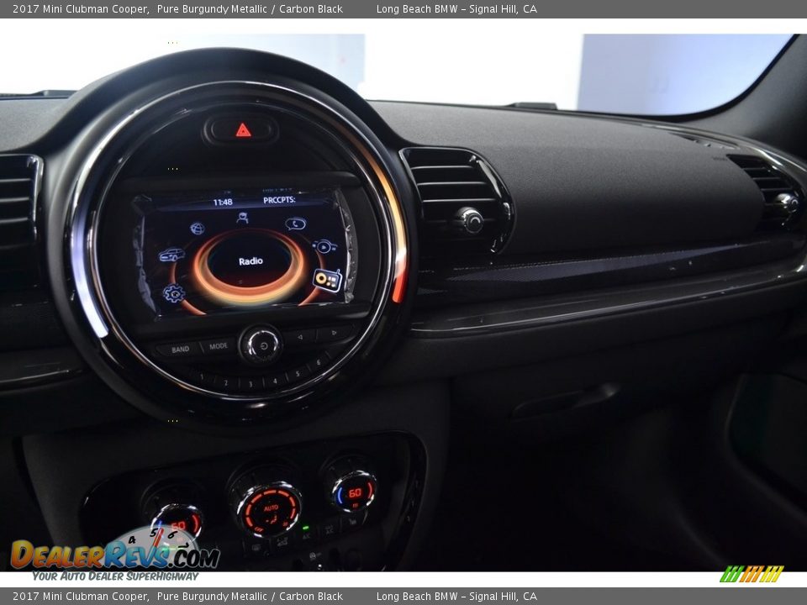Image resolution: width=807 pixels, height=605 pixels.
Task: Open the settings gear icon
Action: pos(174,293)
